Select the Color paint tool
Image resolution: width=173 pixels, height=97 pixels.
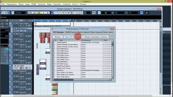(x=82, y=13)
